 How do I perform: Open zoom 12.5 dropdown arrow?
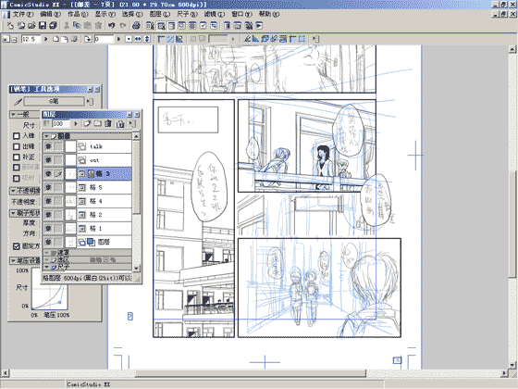(x=46, y=39)
